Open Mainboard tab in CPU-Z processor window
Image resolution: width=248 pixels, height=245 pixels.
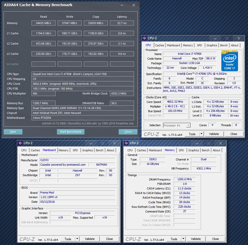click(x=173, y=45)
